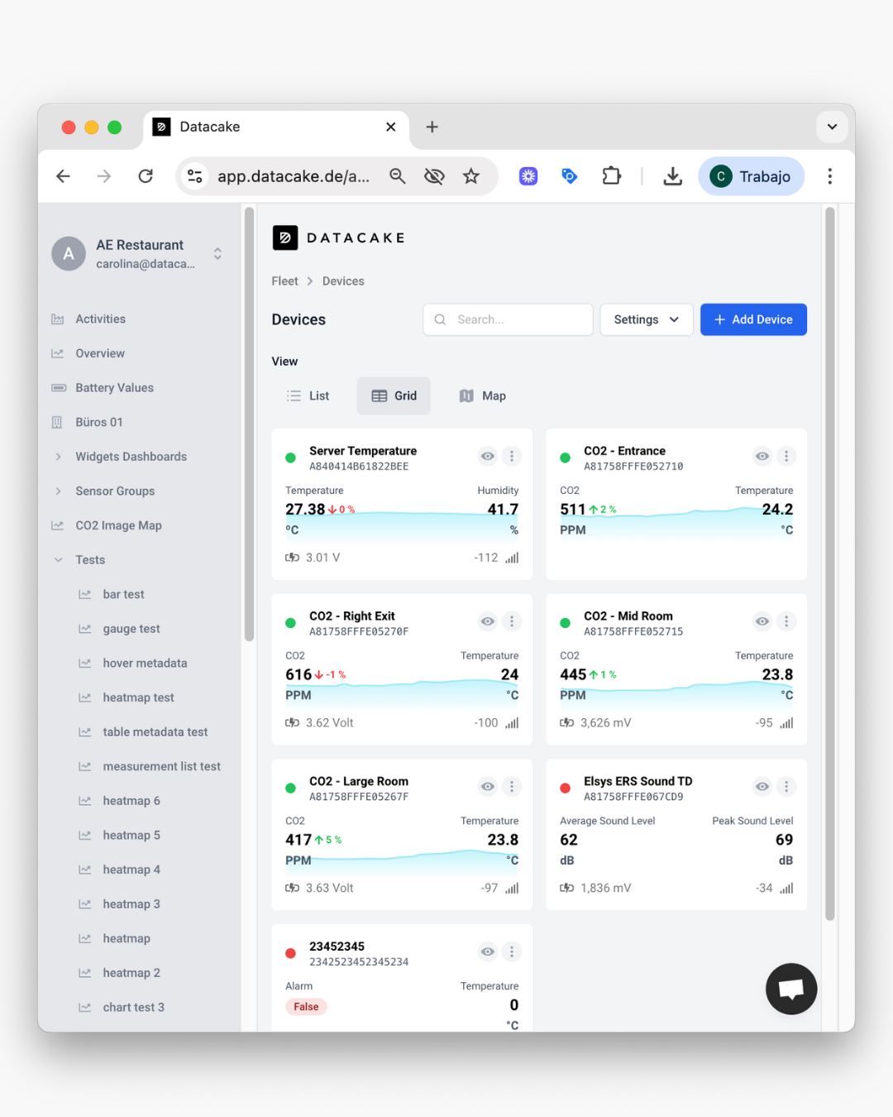Open Battery Values in the sidebar
The height and width of the screenshot is (1117, 893).
(x=114, y=388)
